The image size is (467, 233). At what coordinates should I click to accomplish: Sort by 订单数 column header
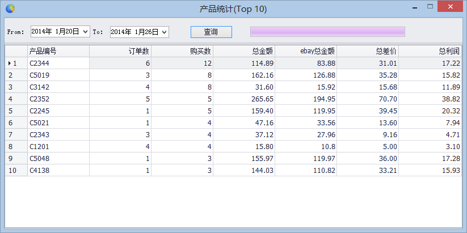click(x=120, y=51)
